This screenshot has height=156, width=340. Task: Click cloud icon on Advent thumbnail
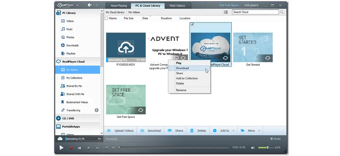(x=183, y=58)
